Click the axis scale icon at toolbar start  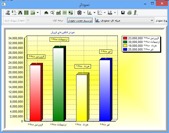click(x=8, y=13)
